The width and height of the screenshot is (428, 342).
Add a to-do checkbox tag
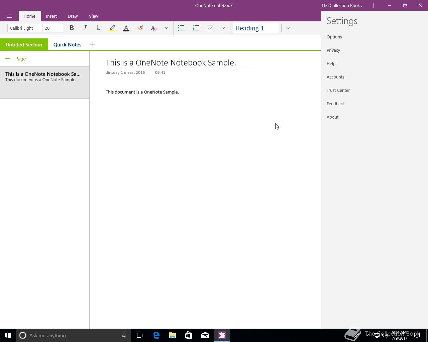pyautogui.click(x=210, y=28)
